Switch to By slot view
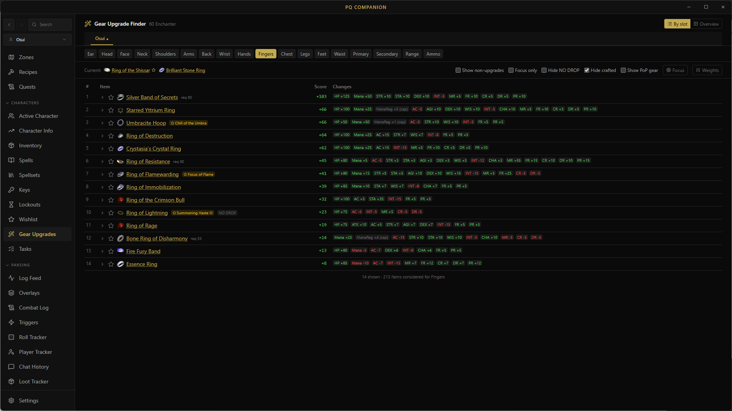This screenshot has width=732, height=411. coord(677,24)
